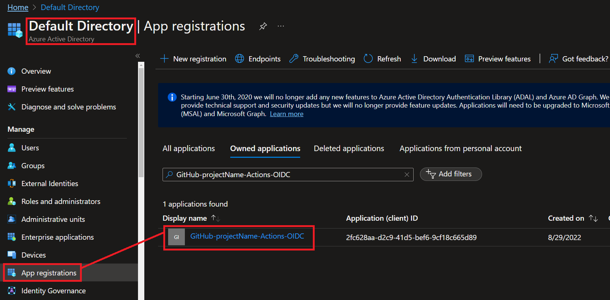Click the Groups people icon
Viewport: 610px width, 300px height.
click(x=12, y=166)
